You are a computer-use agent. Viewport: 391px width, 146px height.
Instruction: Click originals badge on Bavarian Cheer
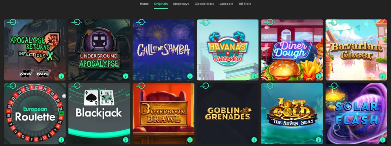tap(333, 22)
